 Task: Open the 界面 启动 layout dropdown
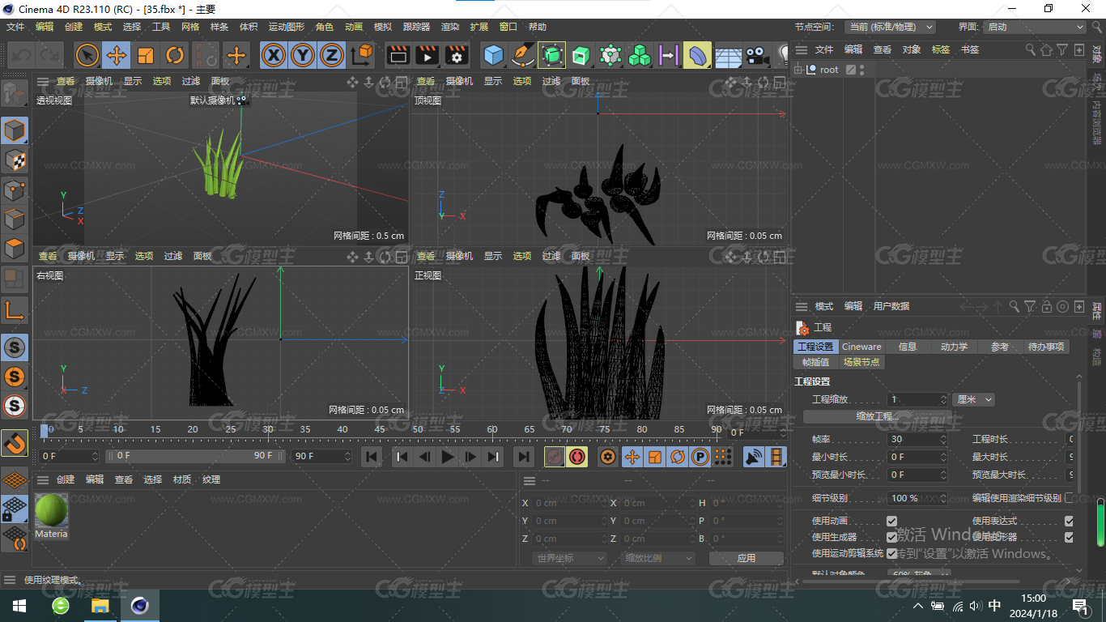coord(1034,27)
